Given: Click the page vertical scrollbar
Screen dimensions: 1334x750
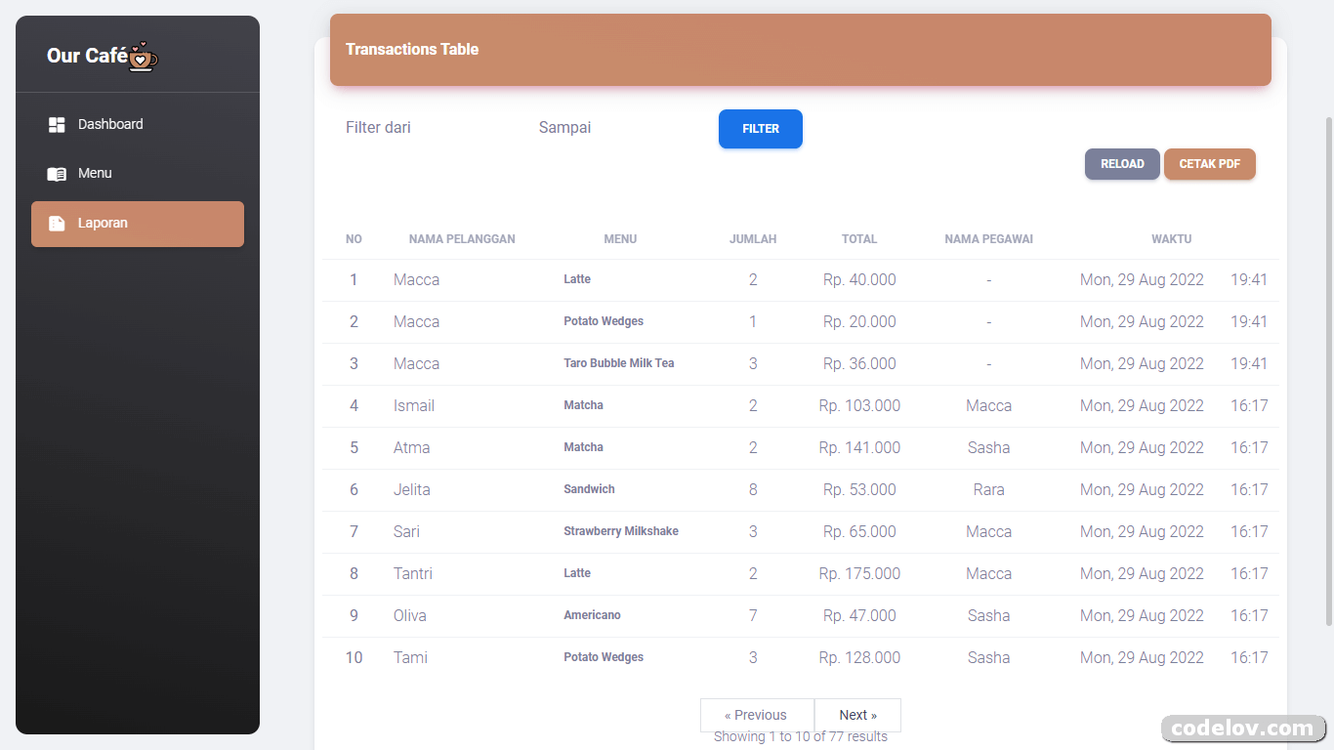Looking at the screenshot, I should point(1328,371).
